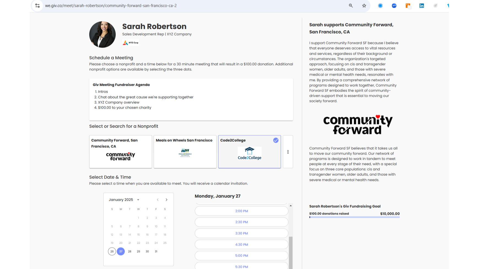The image size is (479, 269).
Task: Click the time slot list scrollbar up arrow
Action: point(291,206)
